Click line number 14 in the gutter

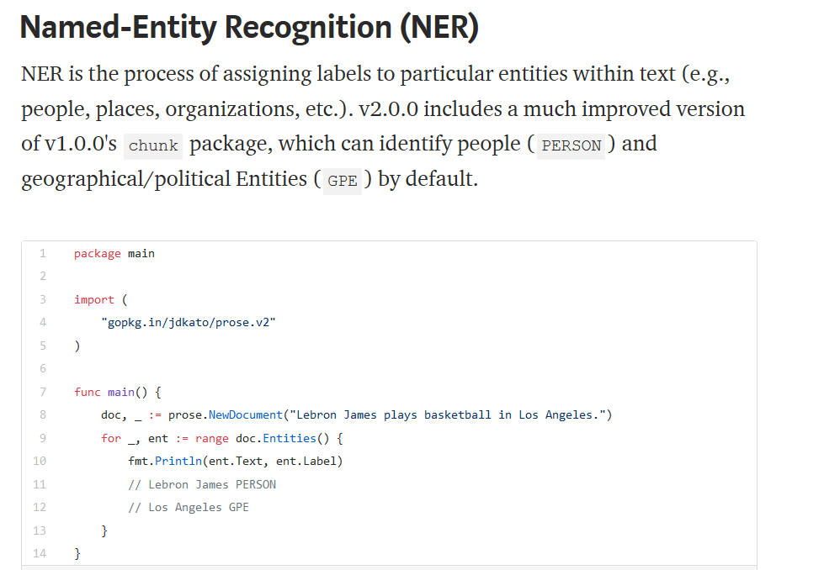click(x=40, y=553)
